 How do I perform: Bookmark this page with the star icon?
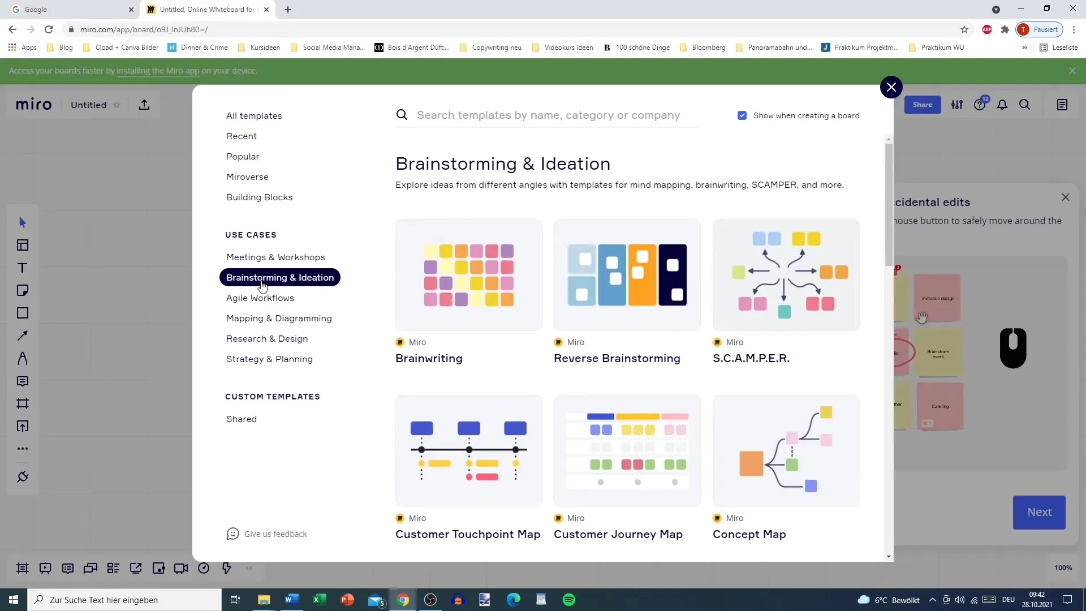point(964,29)
